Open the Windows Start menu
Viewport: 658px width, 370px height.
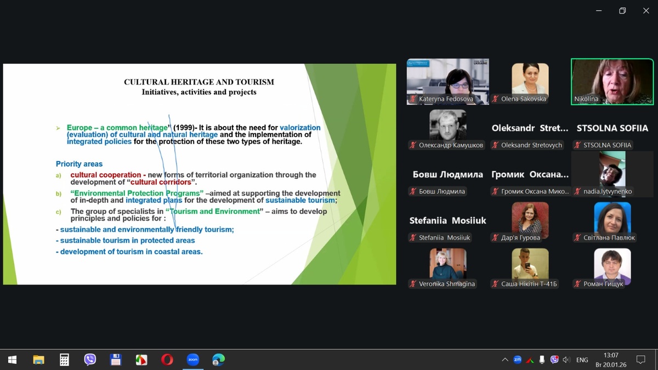12,360
